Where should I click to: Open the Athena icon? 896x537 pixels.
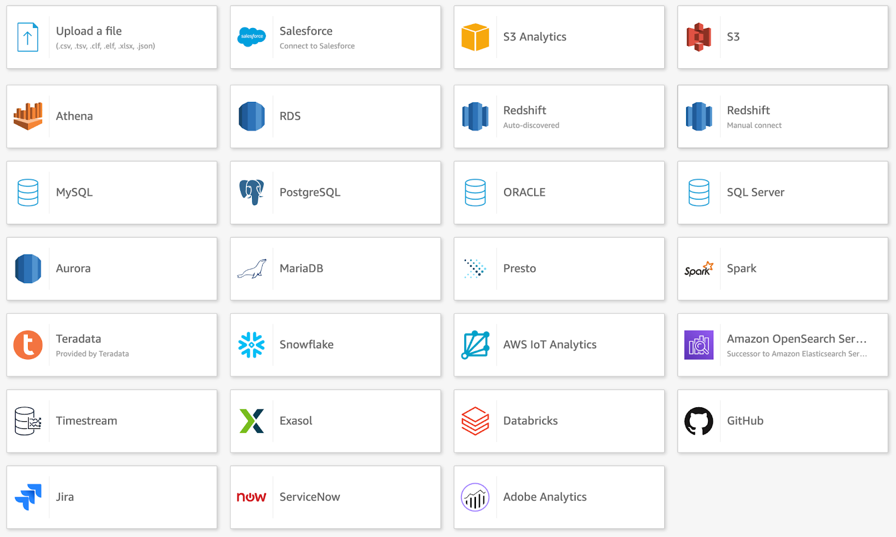[x=28, y=116]
